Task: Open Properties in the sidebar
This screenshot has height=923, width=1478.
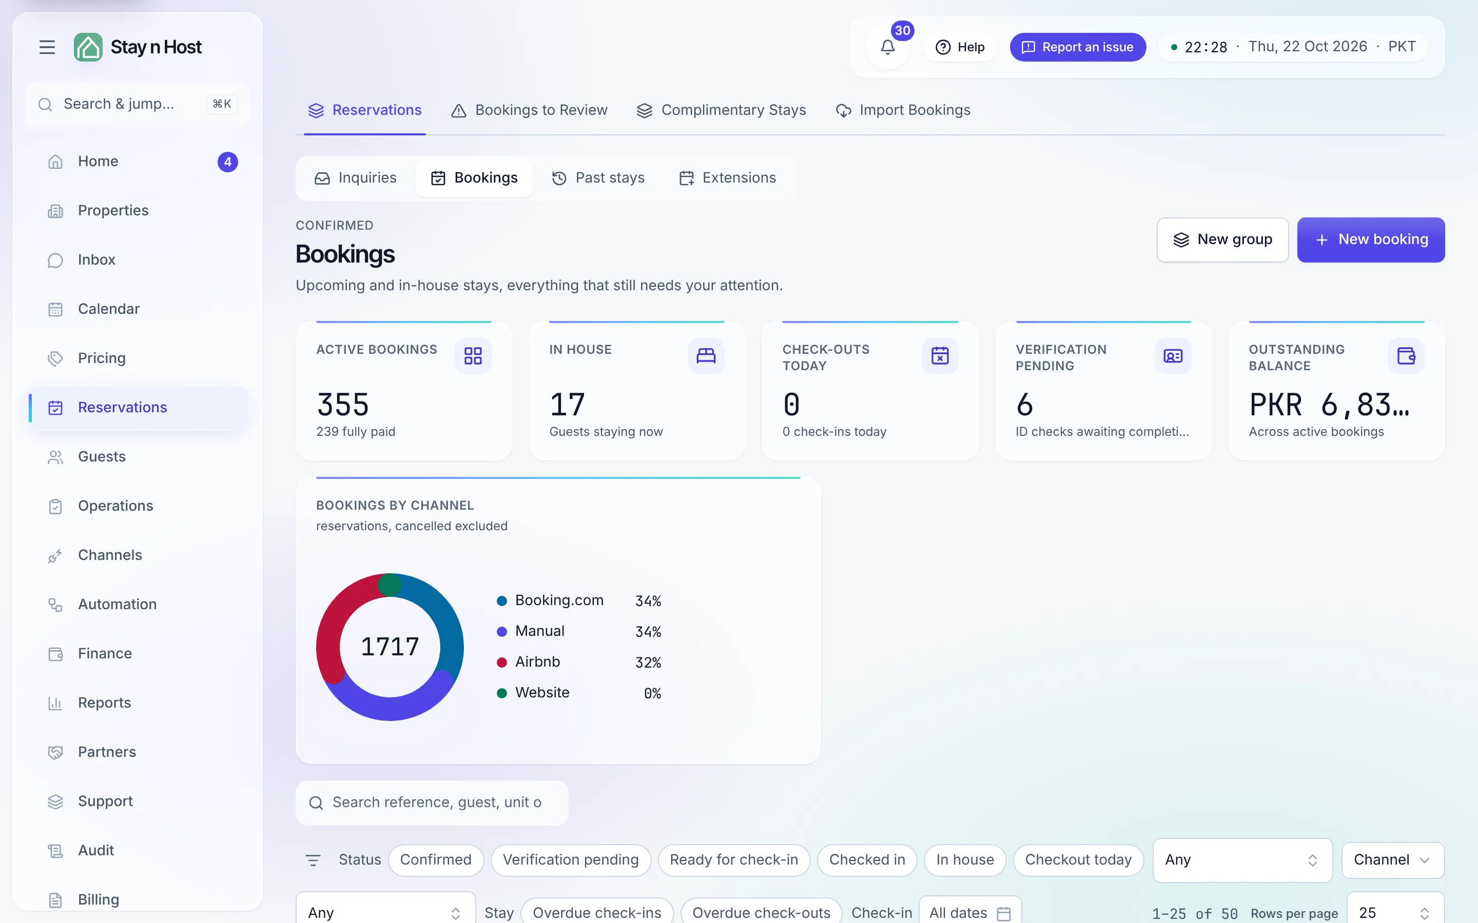Action: click(138, 211)
